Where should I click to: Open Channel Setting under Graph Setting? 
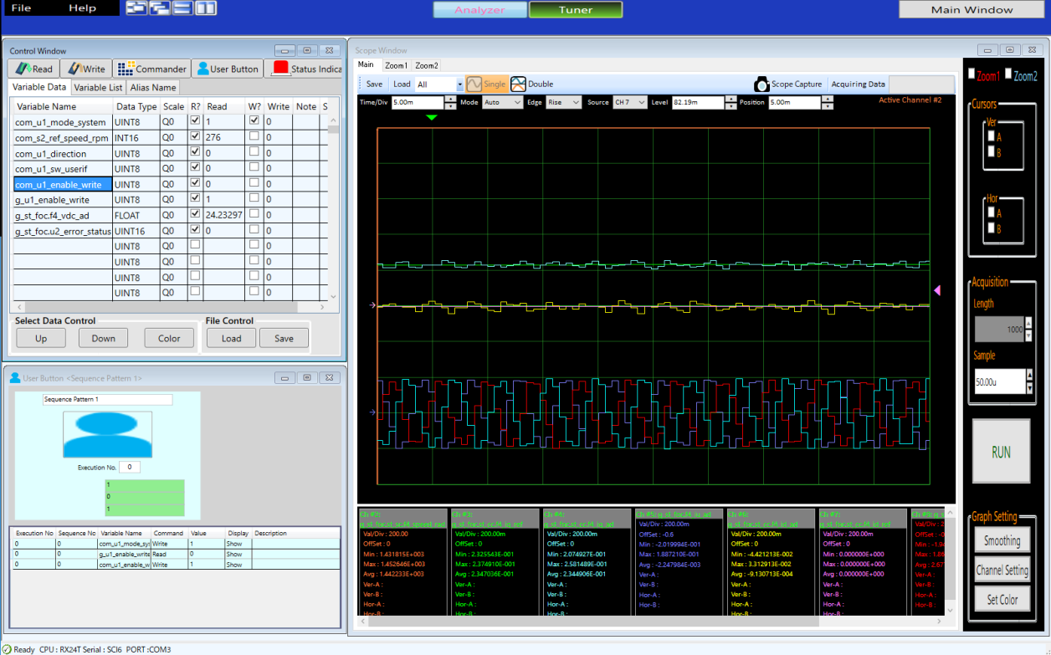1002,570
